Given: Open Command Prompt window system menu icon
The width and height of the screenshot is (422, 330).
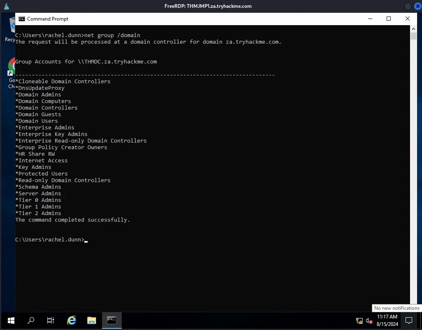Looking at the screenshot, I should click(22, 19).
